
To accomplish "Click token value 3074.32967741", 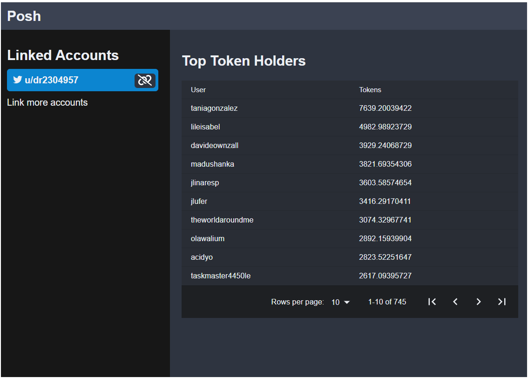I will (x=385, y=220).
